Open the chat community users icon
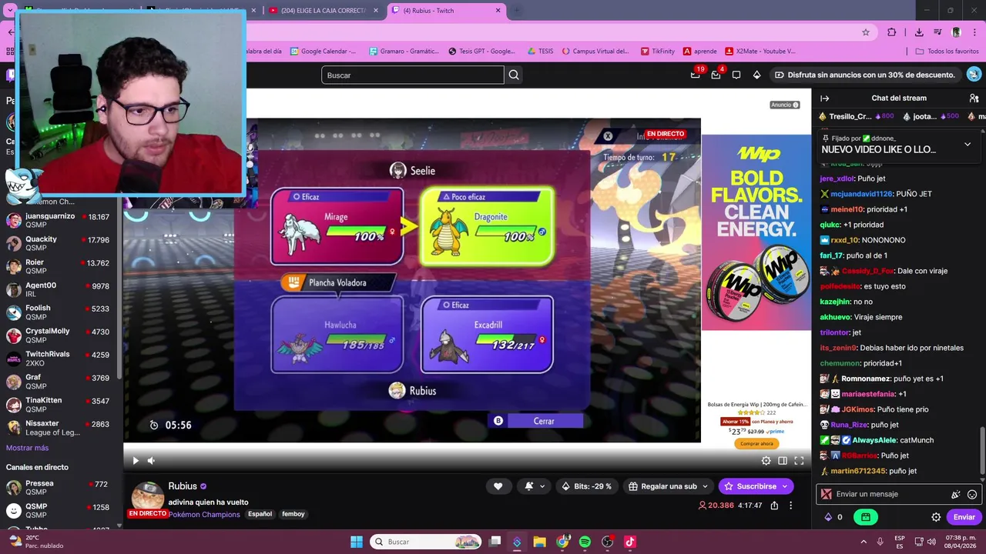Viewport: 986px width, 554px height. pos(974,98)
